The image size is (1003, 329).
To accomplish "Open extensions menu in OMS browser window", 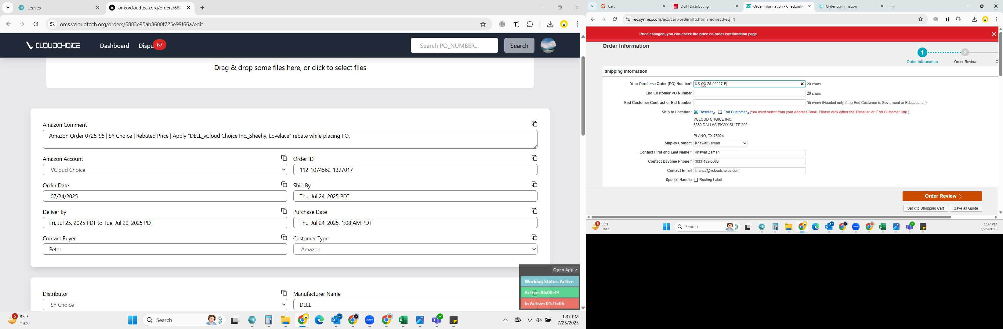I will (x=530, y=24).
